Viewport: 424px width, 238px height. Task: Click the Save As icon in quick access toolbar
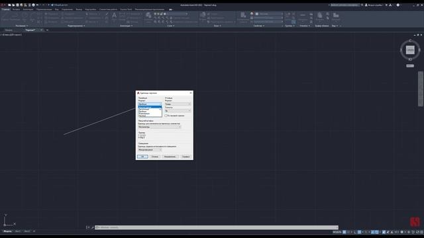[x=21, y=5]
